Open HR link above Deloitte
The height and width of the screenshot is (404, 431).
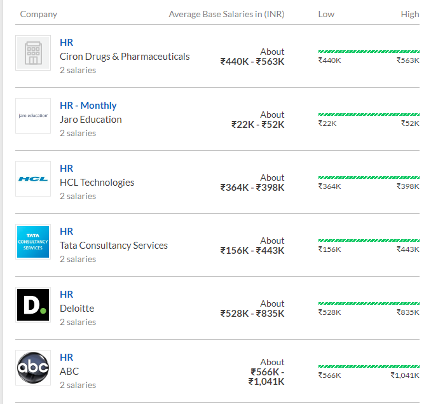pyautogui.click(x=67, y=295)
